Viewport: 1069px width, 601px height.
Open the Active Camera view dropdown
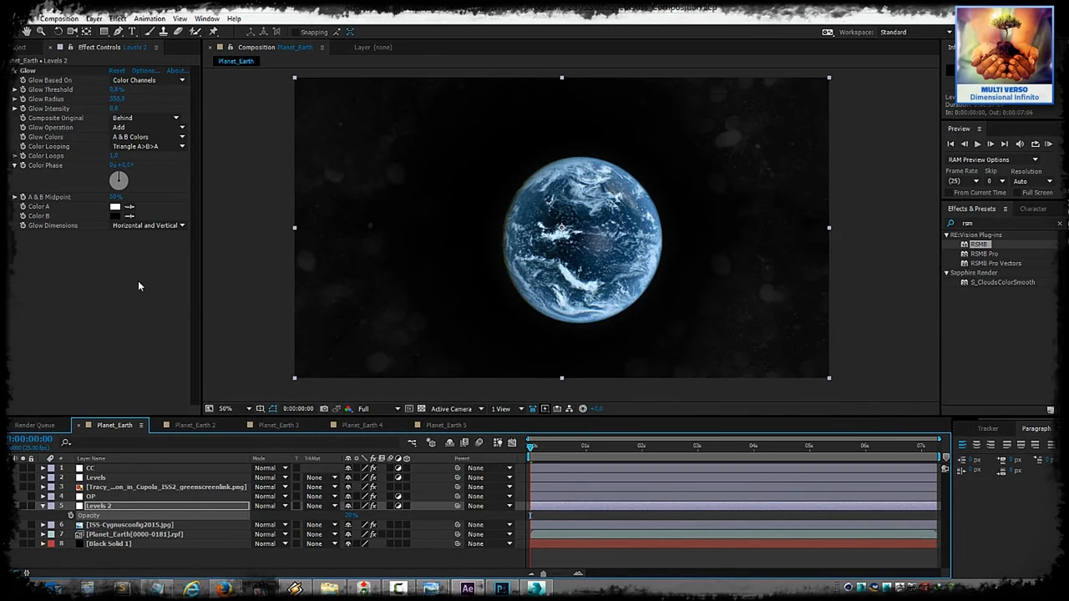pos(457,409)
